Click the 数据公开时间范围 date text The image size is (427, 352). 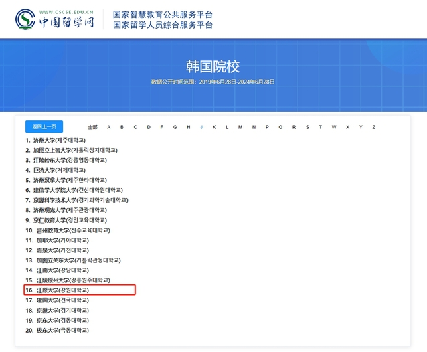(x=213, y=82)
